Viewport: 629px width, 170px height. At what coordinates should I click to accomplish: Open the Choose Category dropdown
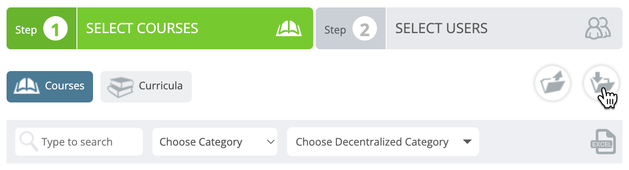[215, 142]
